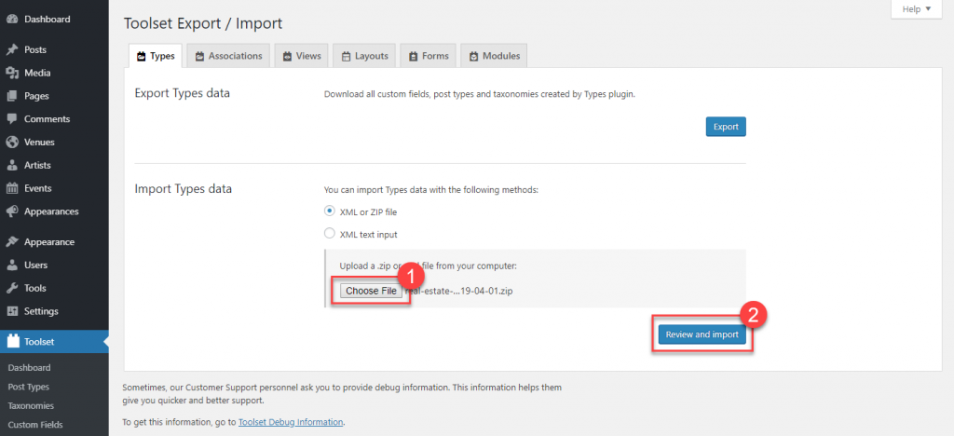The height and width of the screenshot is (436, 954).
Task: Click the Pages icon in sidebar
Action: (x=11, y=95)
